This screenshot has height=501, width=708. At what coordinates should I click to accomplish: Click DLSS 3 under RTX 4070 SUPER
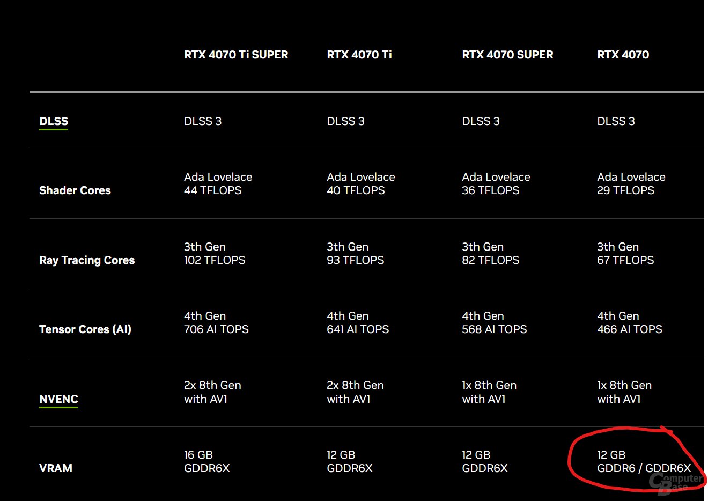481,121
